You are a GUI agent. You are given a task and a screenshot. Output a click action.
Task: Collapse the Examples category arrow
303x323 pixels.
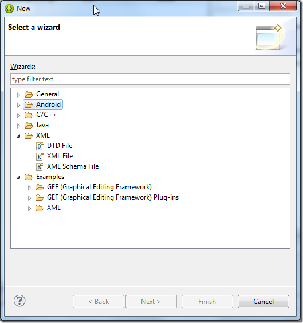point(18,177)
